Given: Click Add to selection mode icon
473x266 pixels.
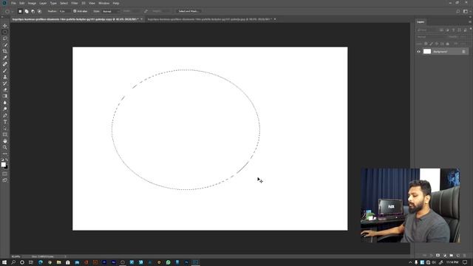Looking at the screenshot, I should pos(27,11).
